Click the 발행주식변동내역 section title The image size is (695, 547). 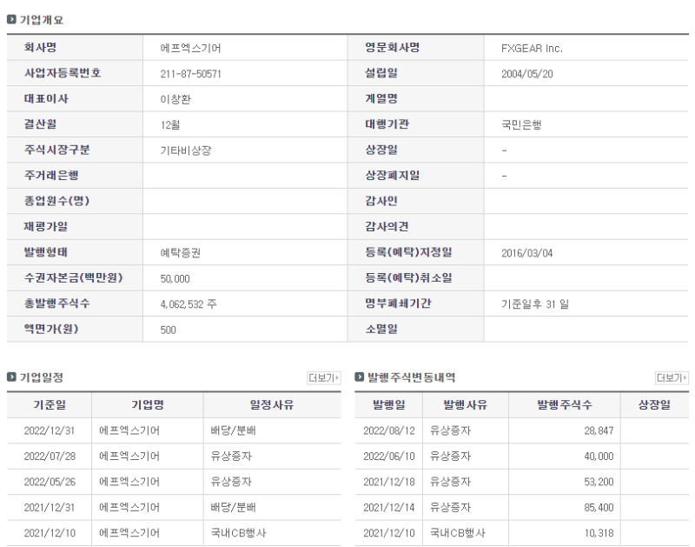click(x=412, y=377)
